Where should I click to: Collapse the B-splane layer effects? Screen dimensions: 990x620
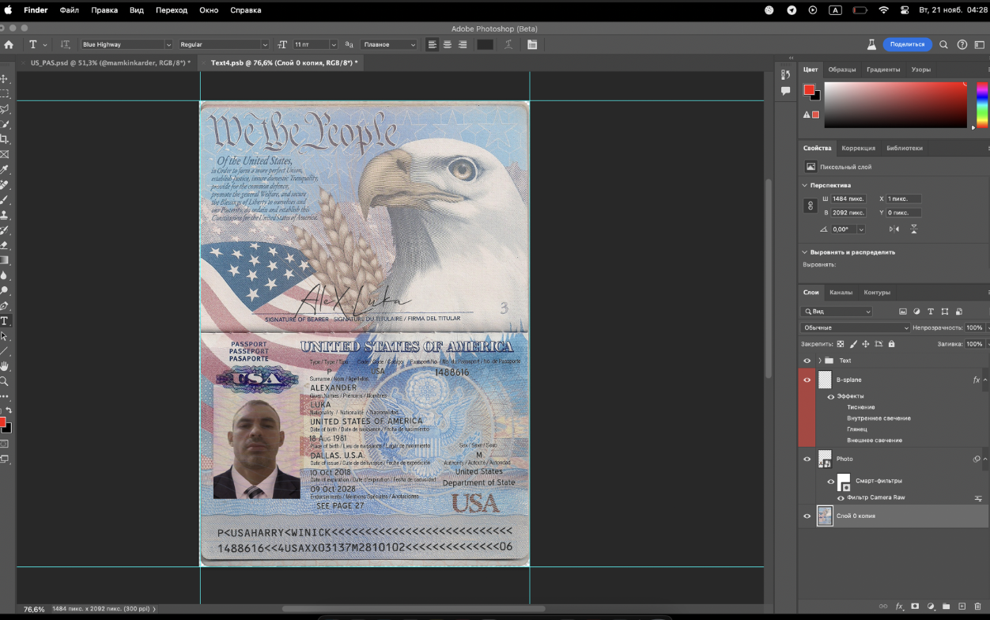pyautogui.click(x=985, y=380)
